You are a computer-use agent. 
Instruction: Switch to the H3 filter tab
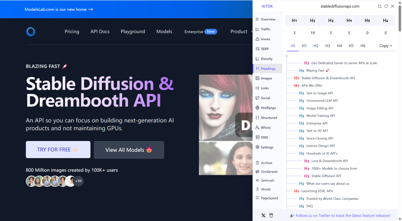pos(328,46)
